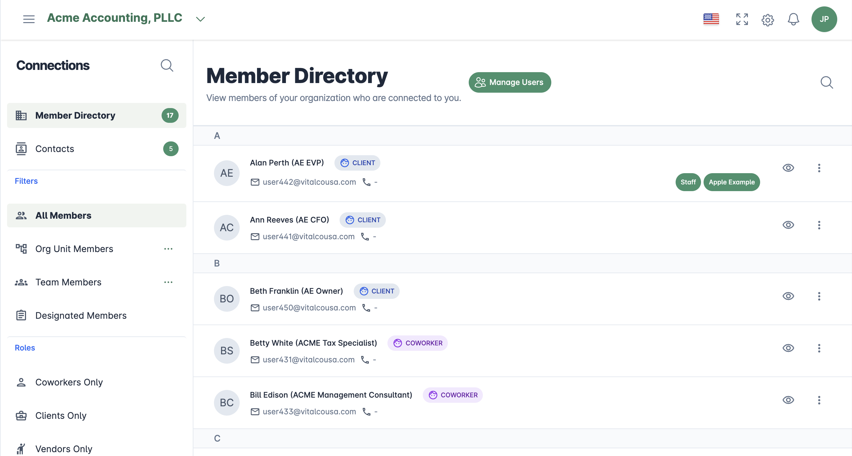The width and height of the screenshot is (852, 456).
Task: Click the Apple Example tag
Action: (731, 182)
